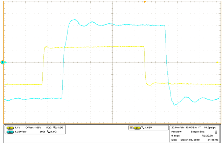Viewport: 222px width, 144px height.
Task: Click the A' trigger badge
Action: click(131, 128)
